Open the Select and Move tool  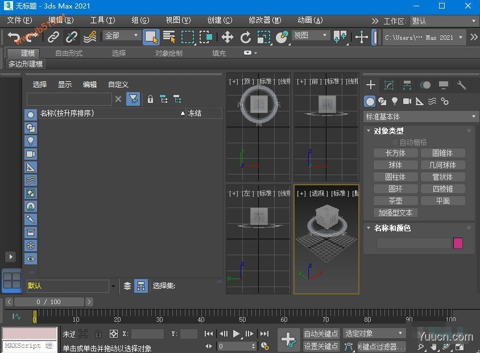(227, 36)
